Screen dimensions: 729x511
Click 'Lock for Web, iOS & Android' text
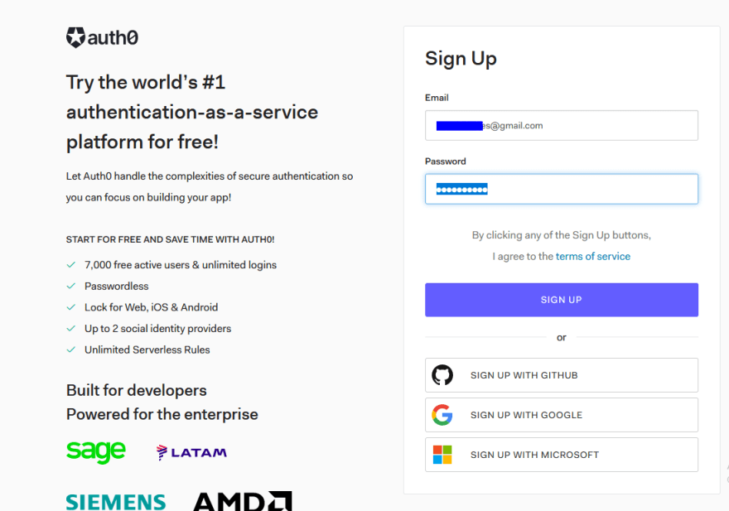[x=151, y=307]
